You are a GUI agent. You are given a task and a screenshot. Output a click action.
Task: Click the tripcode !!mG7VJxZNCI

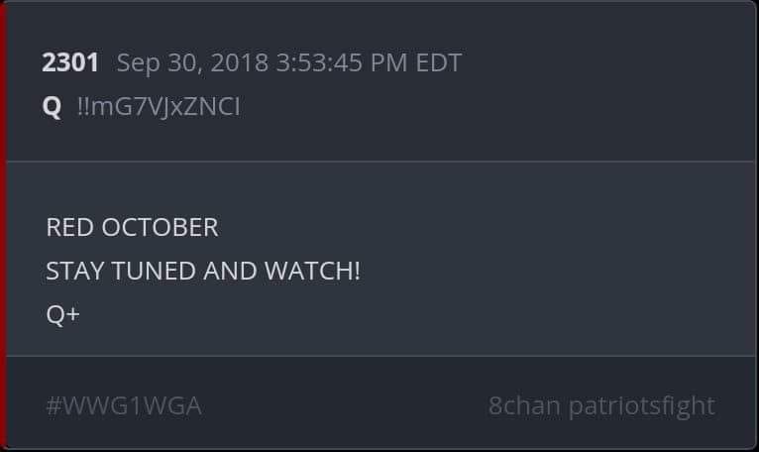point(159,107)
